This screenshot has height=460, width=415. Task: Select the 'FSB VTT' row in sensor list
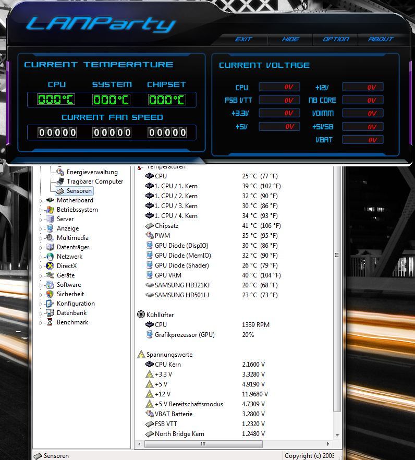[x=205, y=423]
